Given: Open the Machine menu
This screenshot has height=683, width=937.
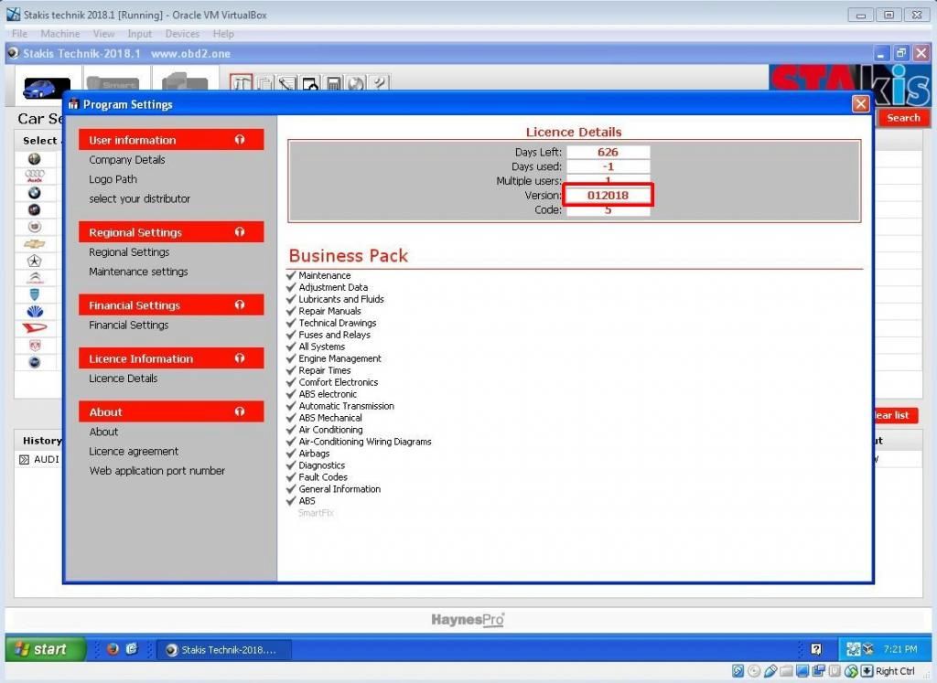Looking at the screenshot, I should pos(60,33).
